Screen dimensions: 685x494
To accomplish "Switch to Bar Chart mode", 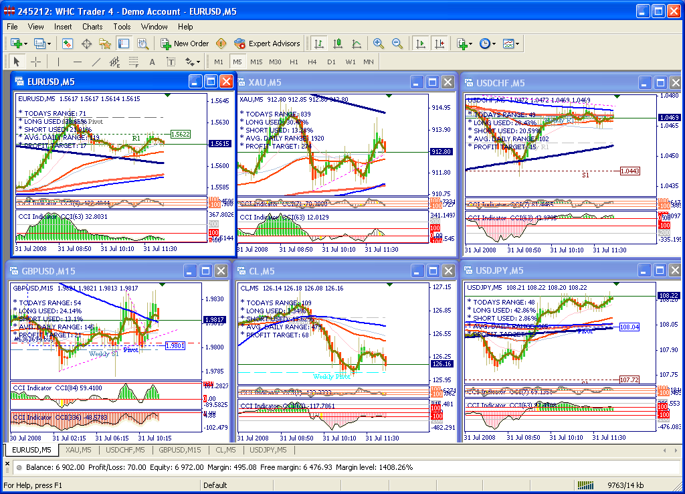I will click(319, 44).
